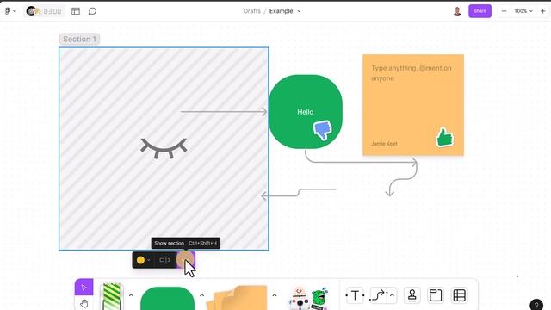The image size is (551, 310).
Task: Open the help question mark button
Action: point(536,305)
